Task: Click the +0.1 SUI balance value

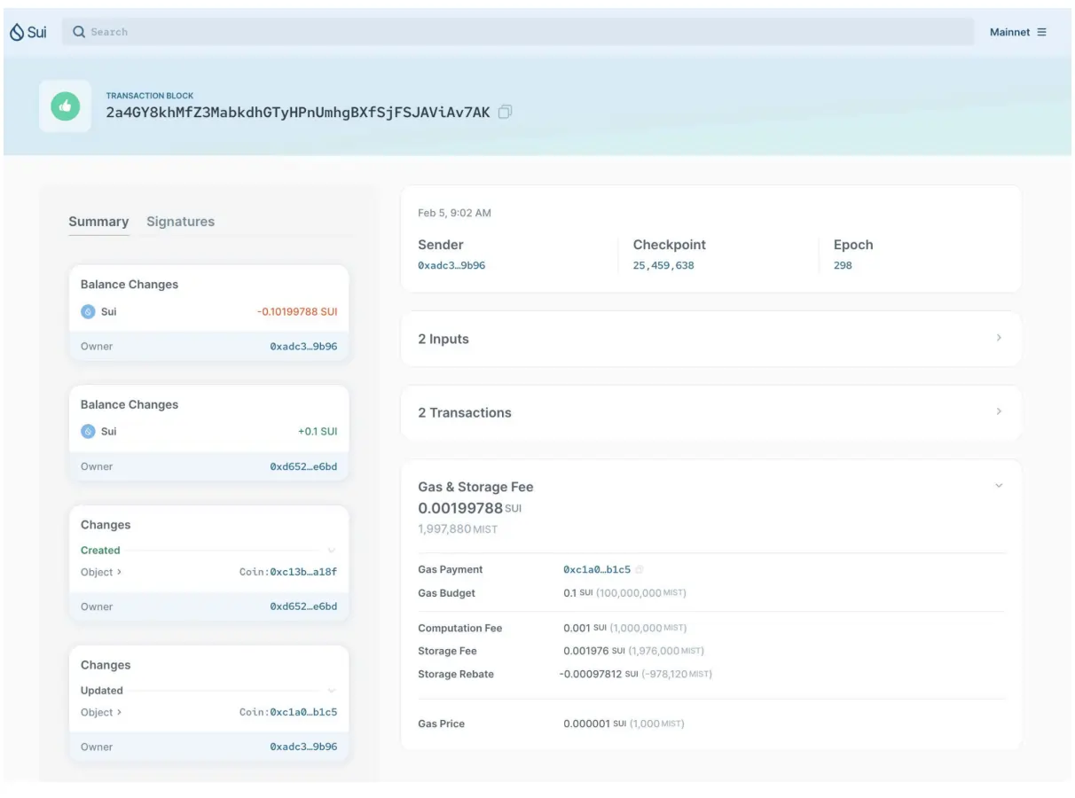Action: pos(318,432)
